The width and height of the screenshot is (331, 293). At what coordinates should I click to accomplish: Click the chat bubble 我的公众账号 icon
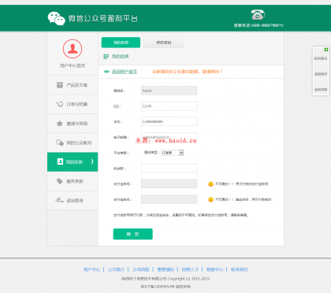pos(60,143)
